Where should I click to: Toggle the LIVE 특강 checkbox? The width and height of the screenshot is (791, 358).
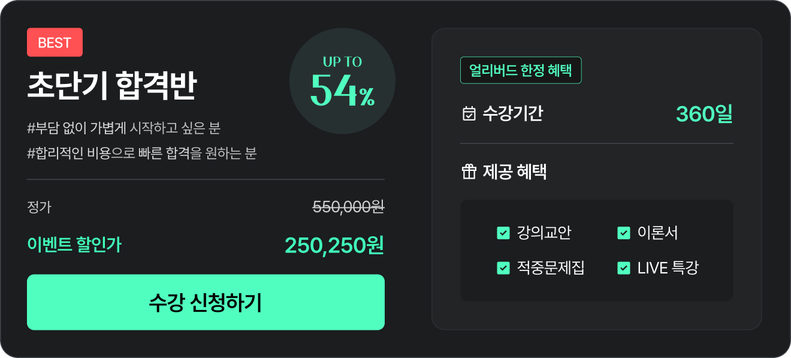coord(623,268)
